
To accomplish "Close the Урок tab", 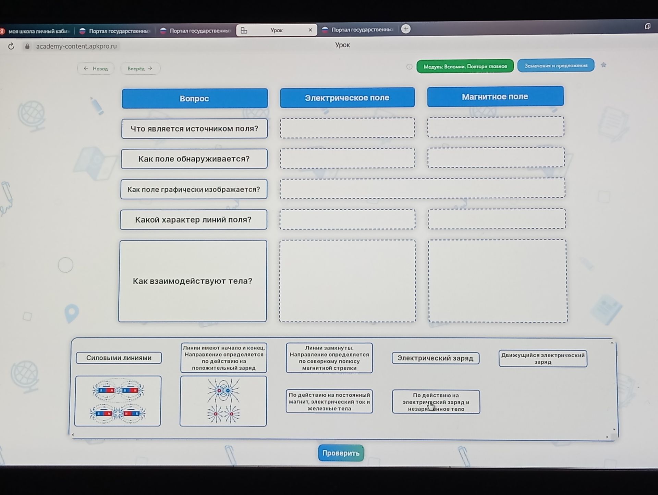I will coord(310,30).
